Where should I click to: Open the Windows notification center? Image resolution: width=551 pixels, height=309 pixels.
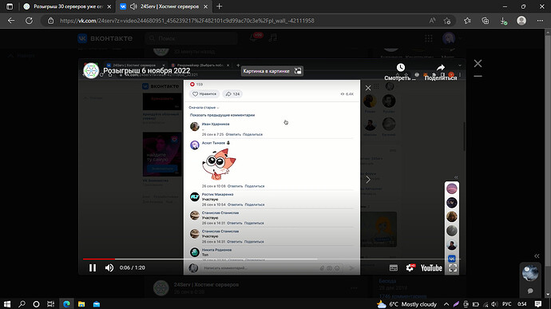click(x=538, y=304)
